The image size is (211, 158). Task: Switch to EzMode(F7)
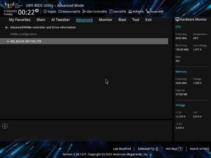(x=146, y=149)
